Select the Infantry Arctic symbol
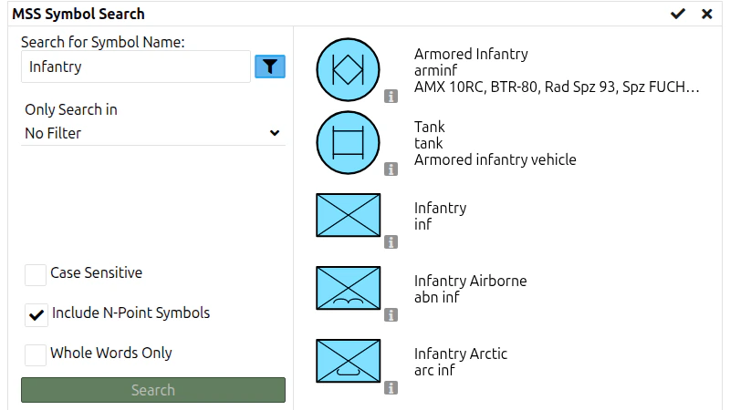This screenshot has width=730, height=410. 349,361
